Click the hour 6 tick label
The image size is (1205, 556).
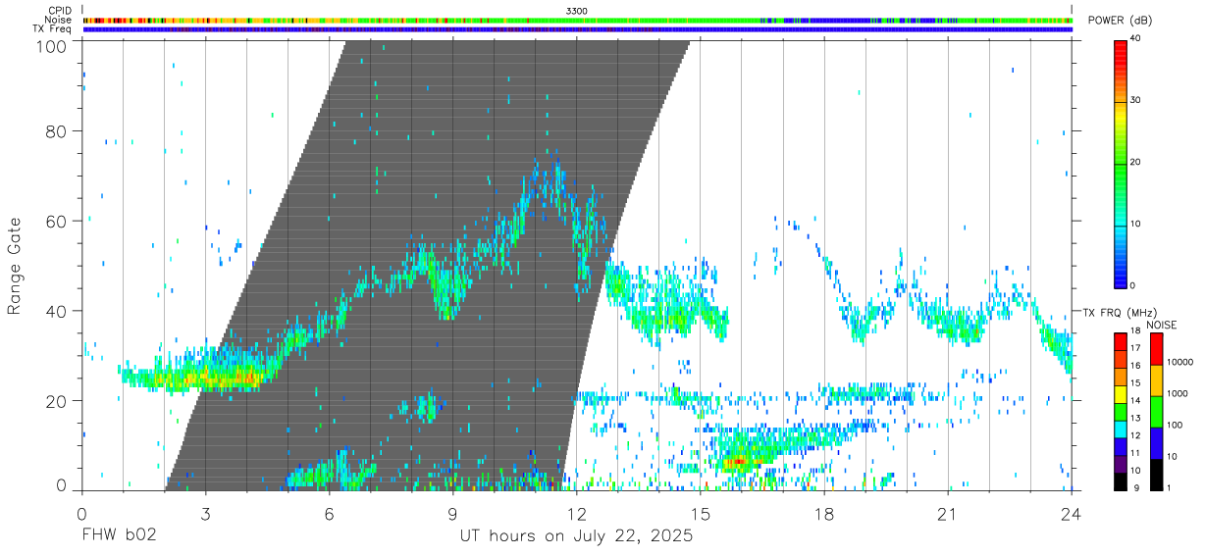tap(329, 513)
